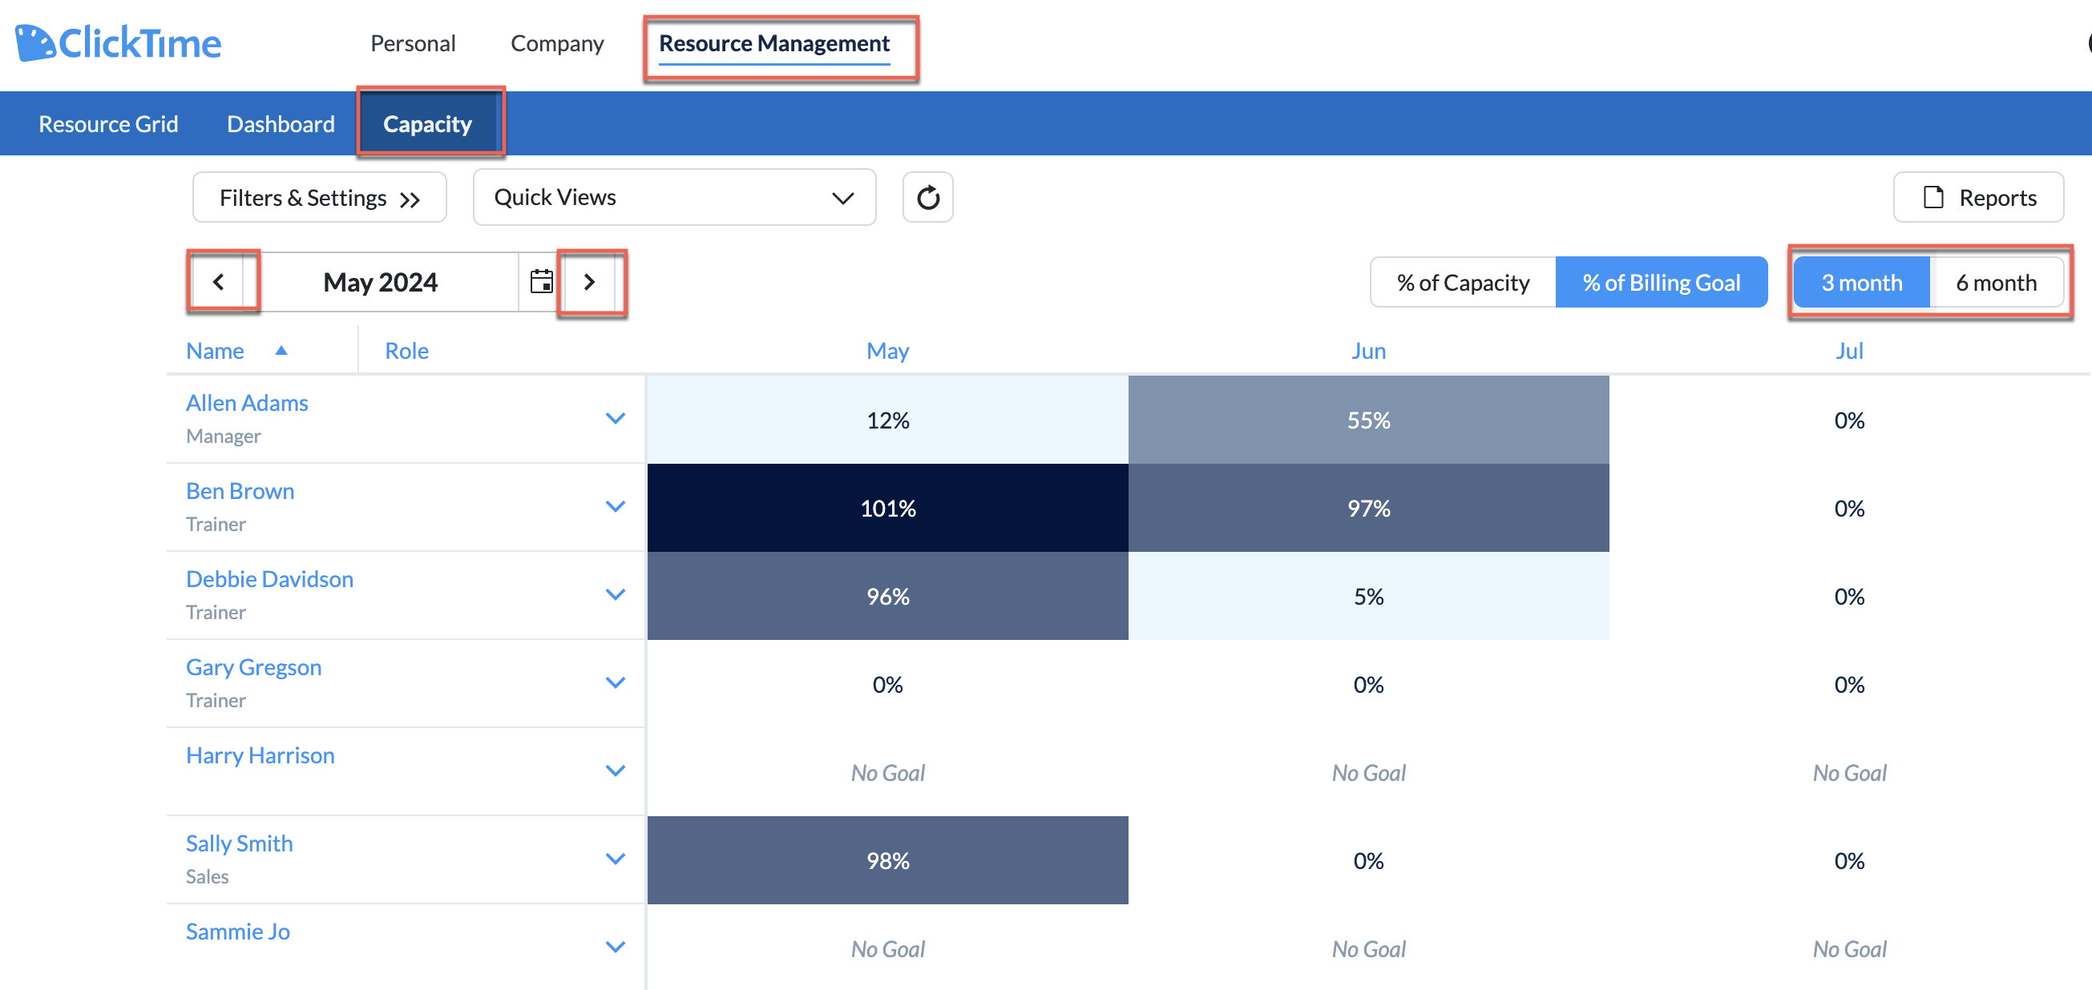Expand Gary Gregson row details
The width and height of the screenshot is (2092, 990).
616,682
